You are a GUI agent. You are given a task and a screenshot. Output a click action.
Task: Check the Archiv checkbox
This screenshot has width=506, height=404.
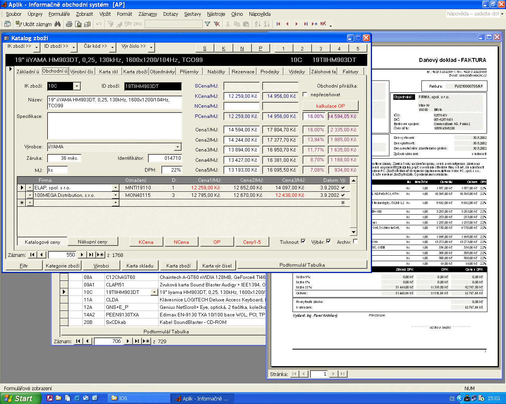[355, 241]
